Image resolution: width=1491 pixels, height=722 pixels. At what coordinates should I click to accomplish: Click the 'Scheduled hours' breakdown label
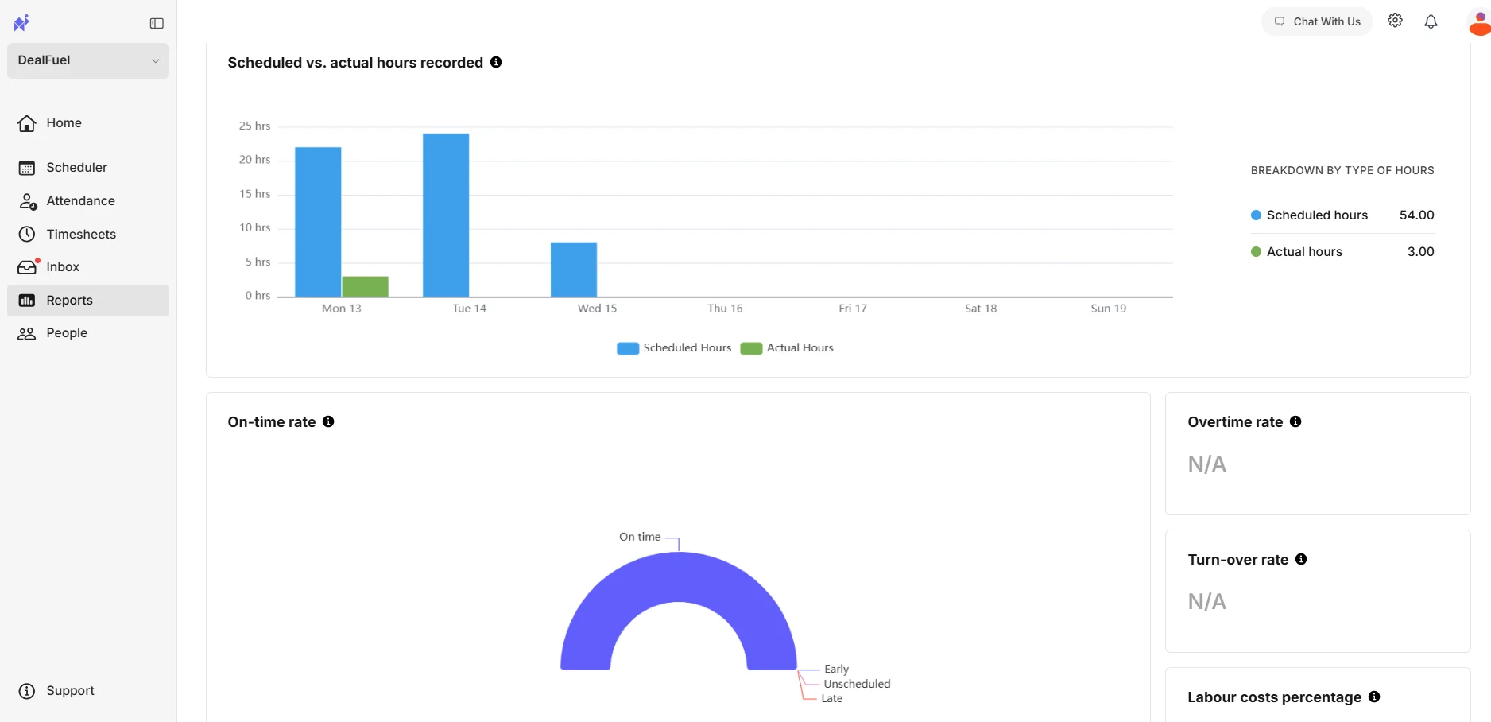1317,215
